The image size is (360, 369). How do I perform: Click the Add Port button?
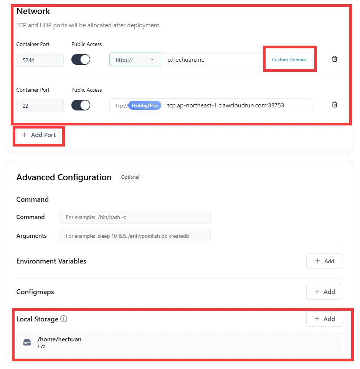[38, 135]
